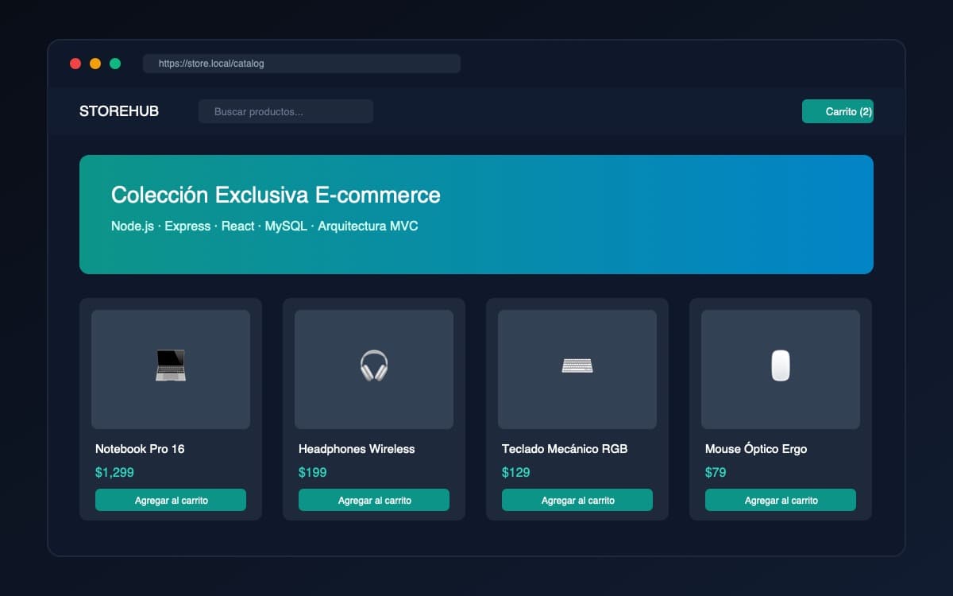The height and width of the screenshot is (596, 953).
Task: Click the mouse icon for Mouse Óptico Ergo
Action: coord(781,366)
